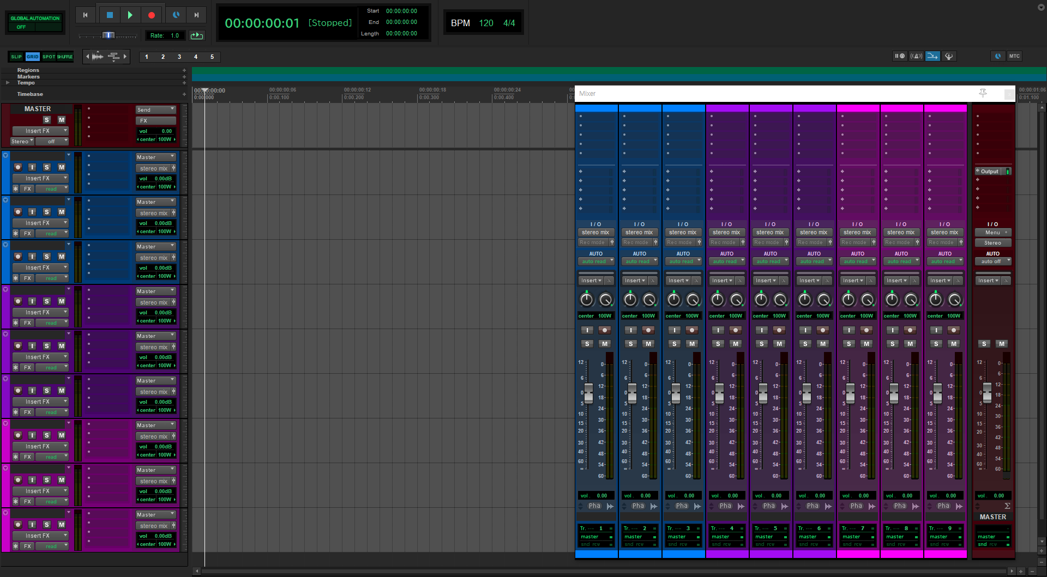Select toolbar preset 3

pyautogui.click(x=179, y=57)
